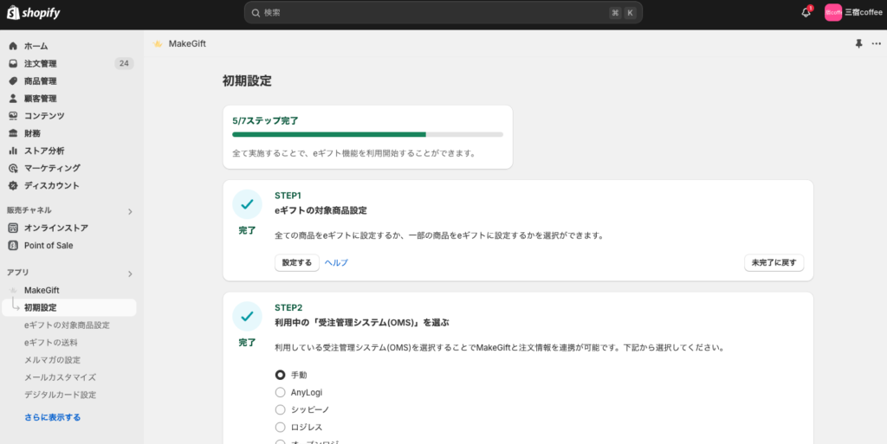This screenshot has height=444, width=887.
Task: Open メルマガの設定 submenu item
Action: click(x=52, y=360)
